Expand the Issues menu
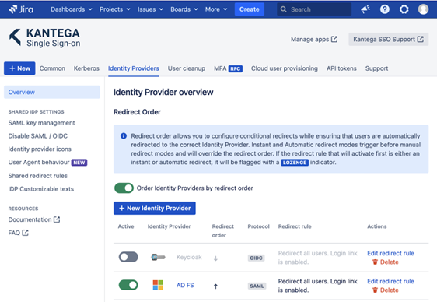The height and width of the screenshot is (302, 437). tap(150, 9)
